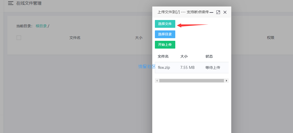Click the 大小 column header in background table
Image resolution: width=293 pixels, height=133 pixels.
pos(139,38)
